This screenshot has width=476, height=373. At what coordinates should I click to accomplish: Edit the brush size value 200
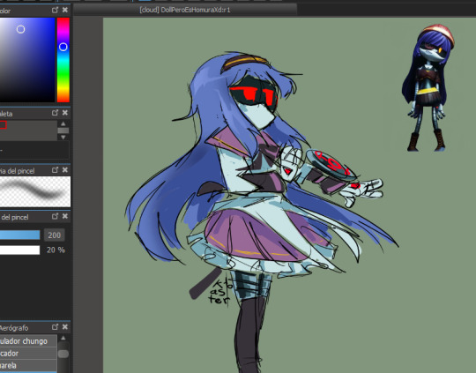pyautogui.click(x=55, y=235)
